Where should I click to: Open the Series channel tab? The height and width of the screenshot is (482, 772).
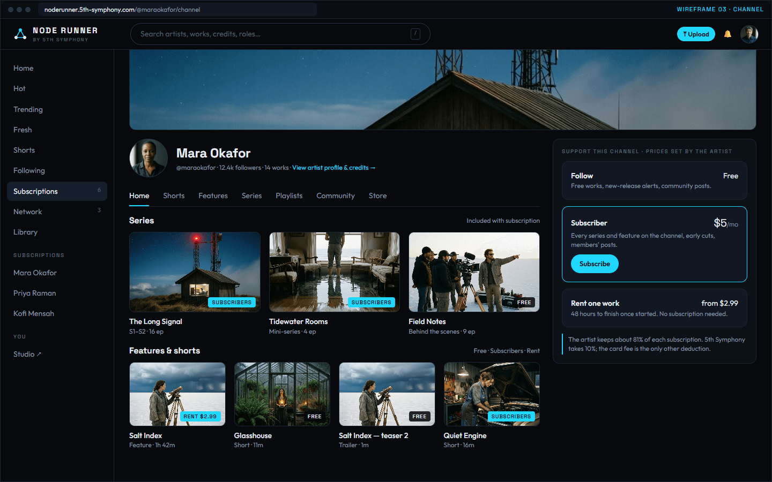point(251,195)
